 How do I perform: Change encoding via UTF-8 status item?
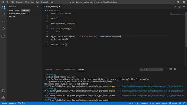(x=152, y=103)
